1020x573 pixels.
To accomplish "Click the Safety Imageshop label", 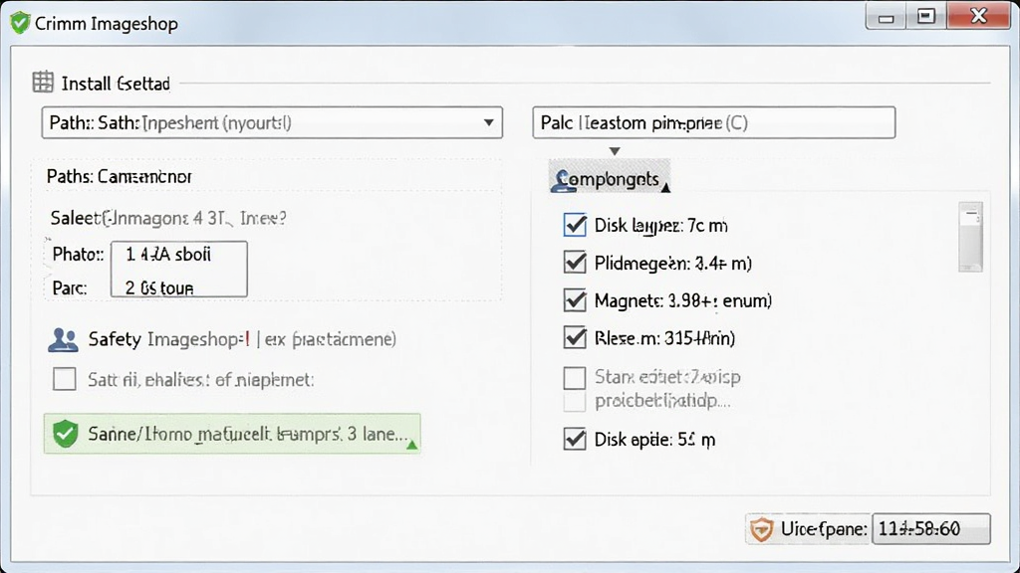I will click(x=242, y=339).
